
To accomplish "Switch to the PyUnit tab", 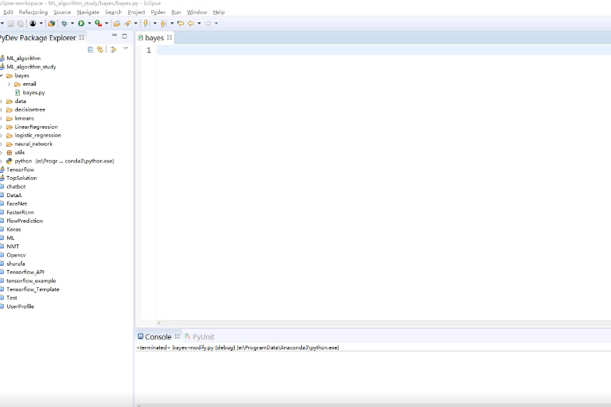I will click(x=203, y=337).
